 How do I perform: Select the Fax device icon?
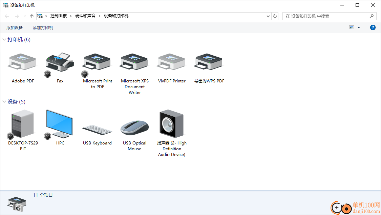pos(60,62)
